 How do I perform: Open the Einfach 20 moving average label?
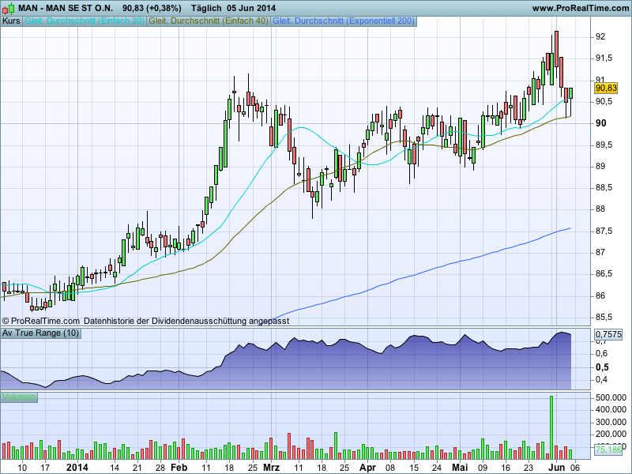pyautogui.click(x=85, y=21)
